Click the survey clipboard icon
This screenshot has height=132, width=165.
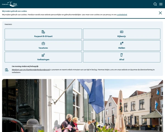7,70
